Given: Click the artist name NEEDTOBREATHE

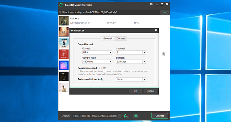Looking at the screenshot, I should pyautogui.click(x=80, y=23).
